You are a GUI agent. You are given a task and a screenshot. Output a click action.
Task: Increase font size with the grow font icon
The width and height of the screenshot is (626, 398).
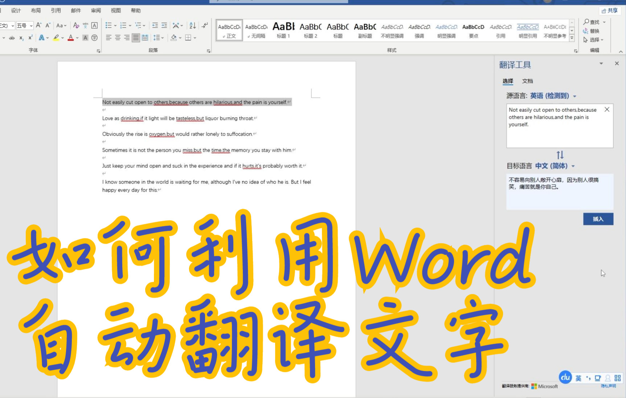click(x=38, y=25)
